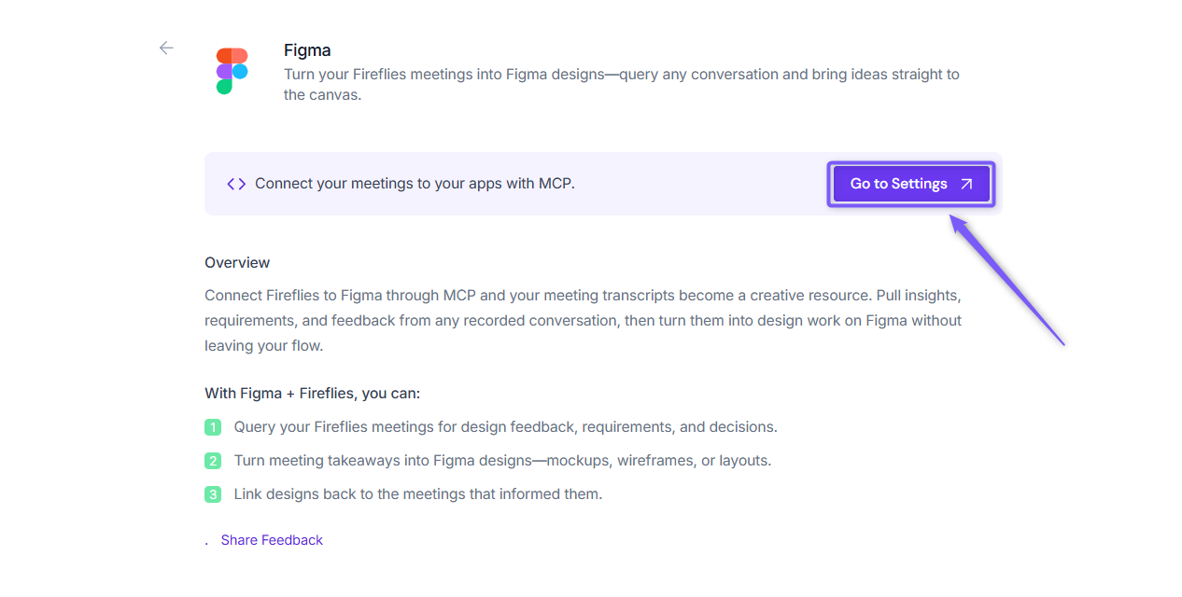Go back using the left arrow icon
Image resolution: width=1182 pixels, height=597 pixels.
click(x=166, y=48)
